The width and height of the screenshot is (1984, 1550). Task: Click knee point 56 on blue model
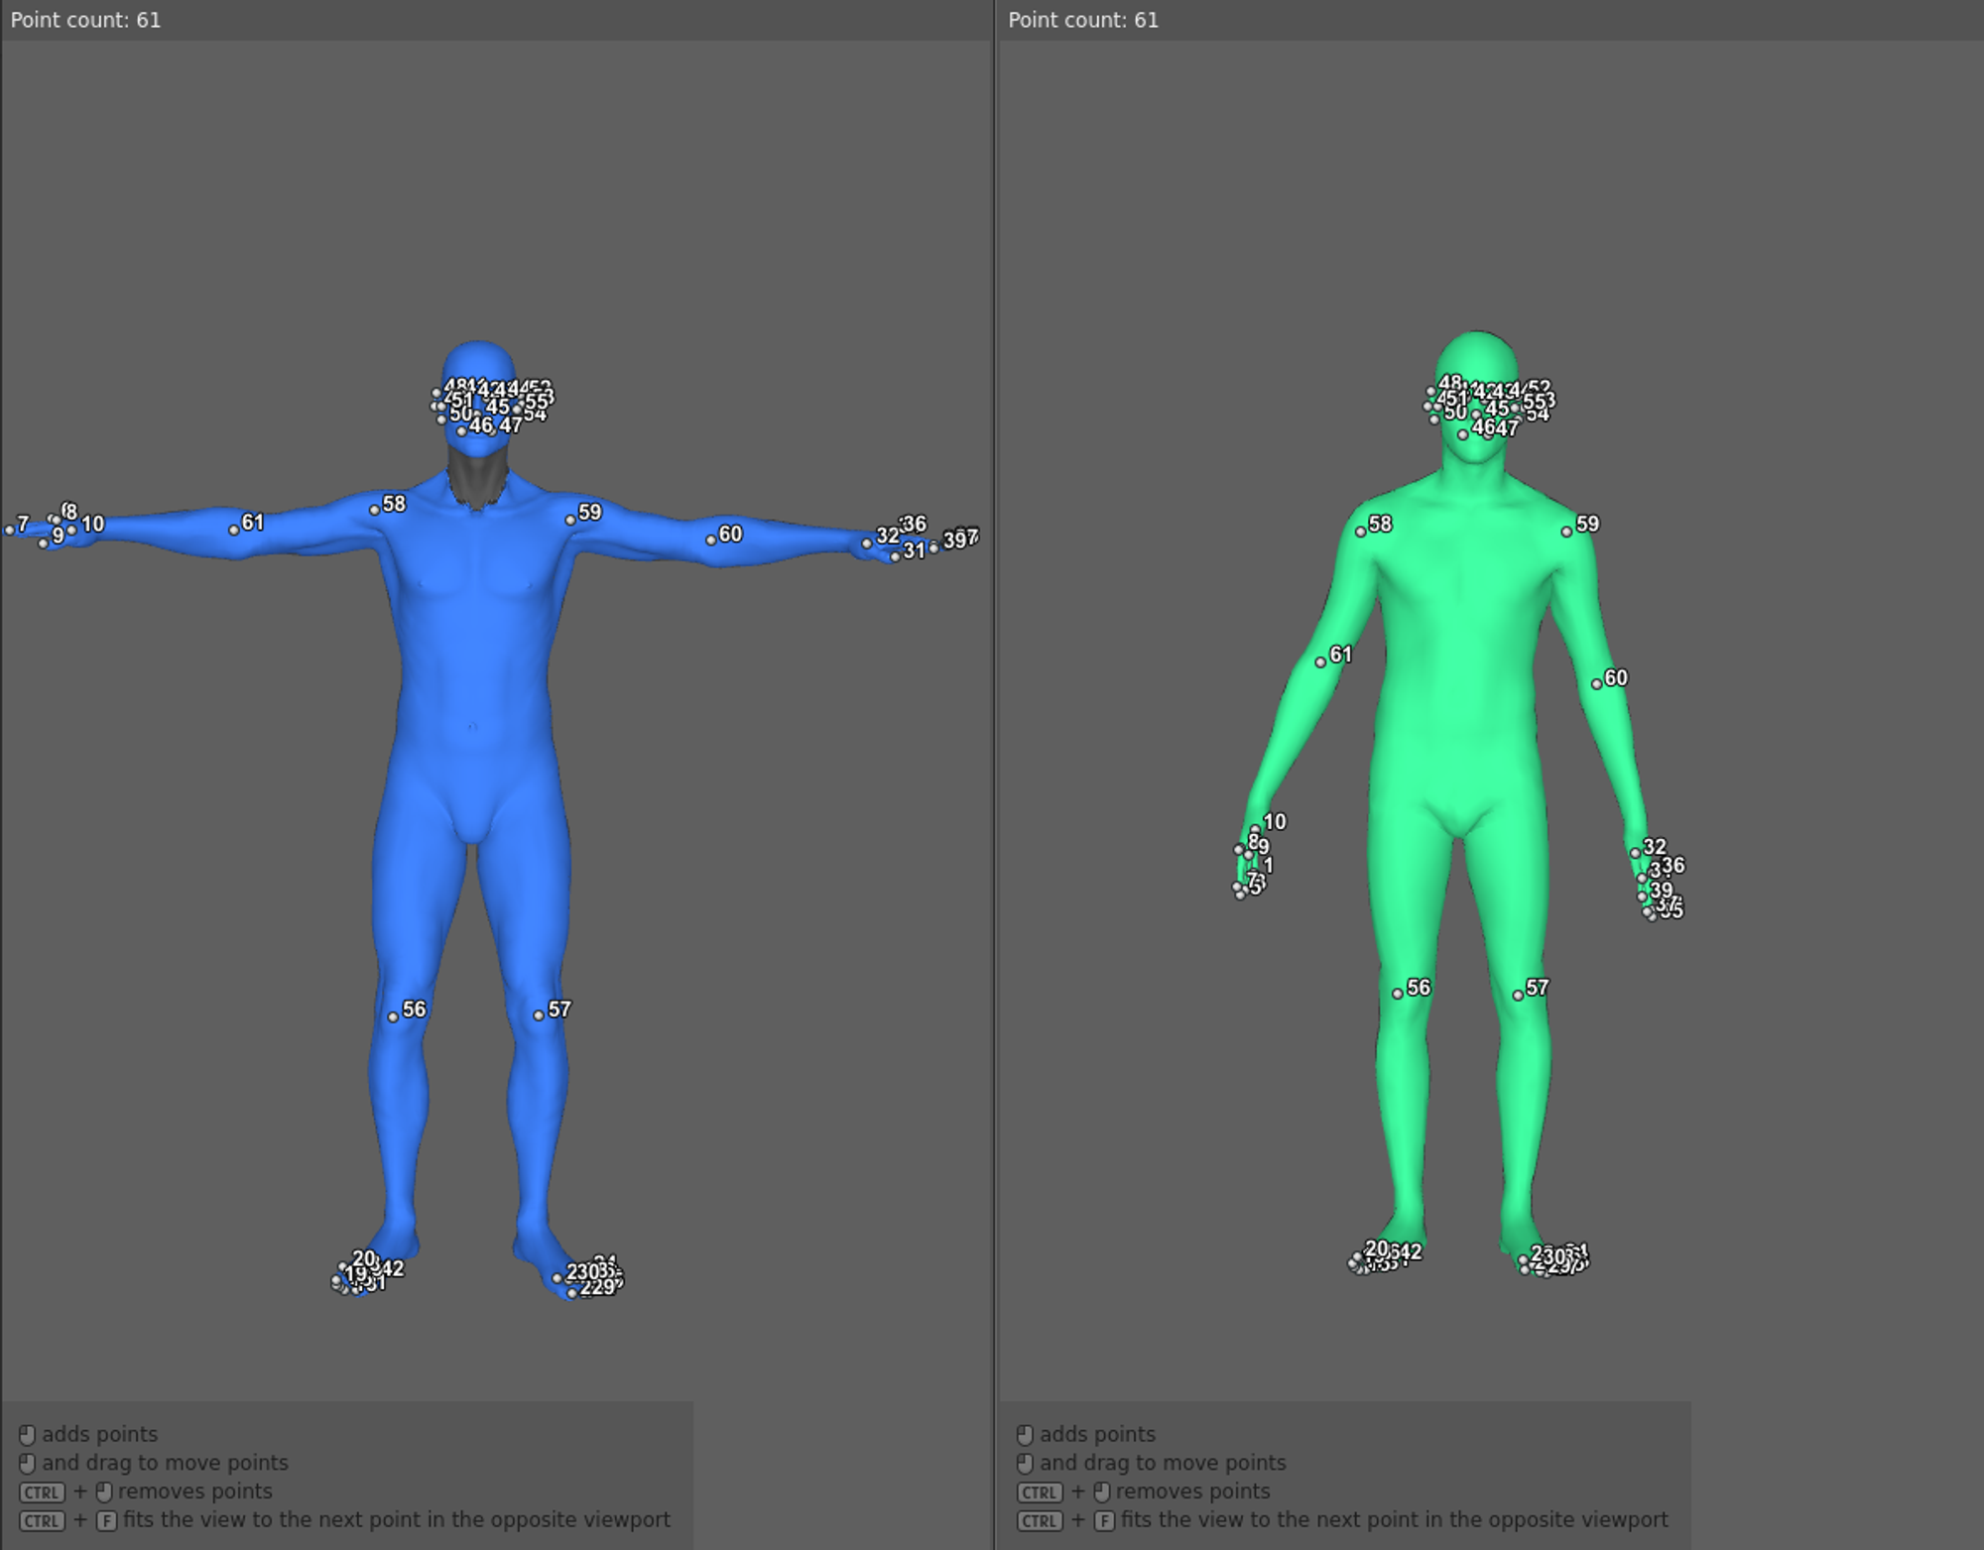(x=393, y=1016)
